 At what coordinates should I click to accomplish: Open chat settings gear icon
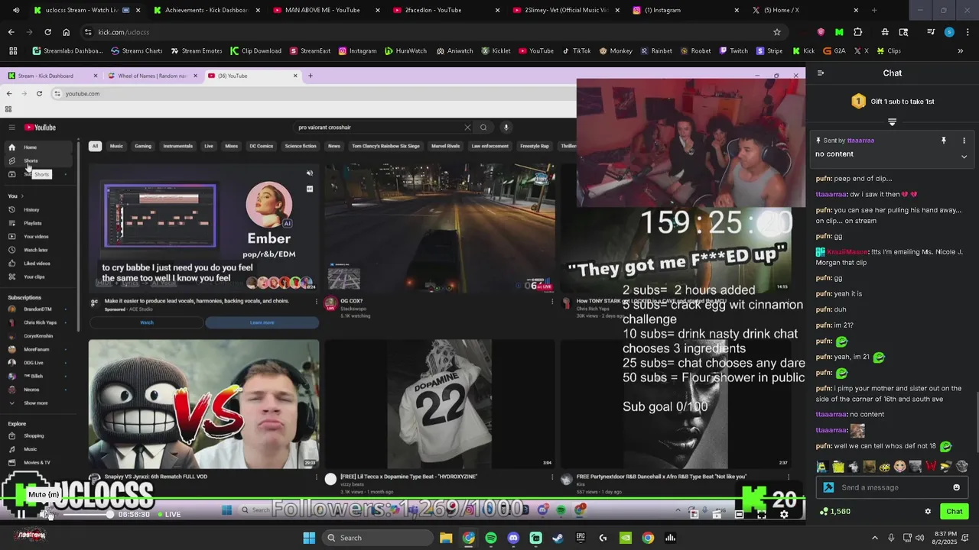928,511
